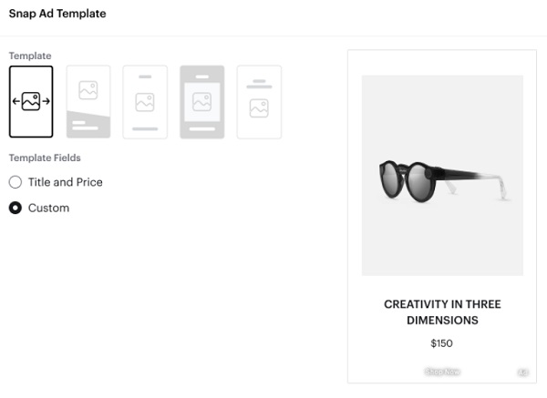This screenshot has width=547, height=398.
Task: Click the "Custom" option label text
Action: pyautogui.click(x=48, y=208)
